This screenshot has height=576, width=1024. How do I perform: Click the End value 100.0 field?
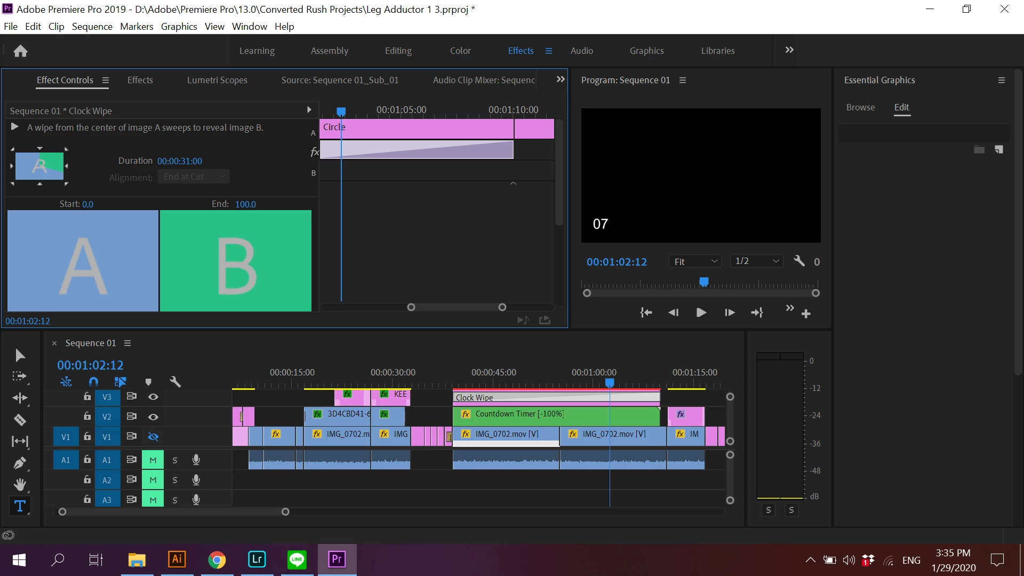coord(245,204)
